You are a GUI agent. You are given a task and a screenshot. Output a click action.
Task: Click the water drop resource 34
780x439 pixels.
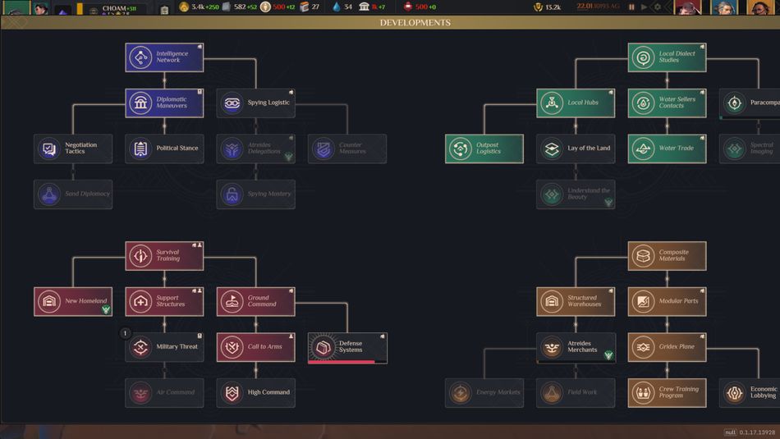[342, 7]
